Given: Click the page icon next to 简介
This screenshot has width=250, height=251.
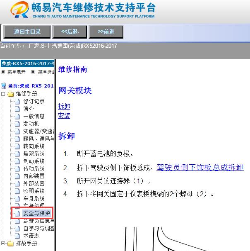Looking at the screenshot, I should [x=17, y=109].
